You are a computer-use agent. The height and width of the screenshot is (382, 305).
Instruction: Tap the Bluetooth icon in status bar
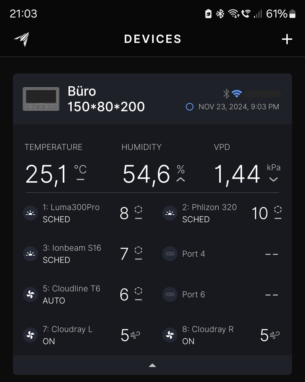click(x=220, y=14)
